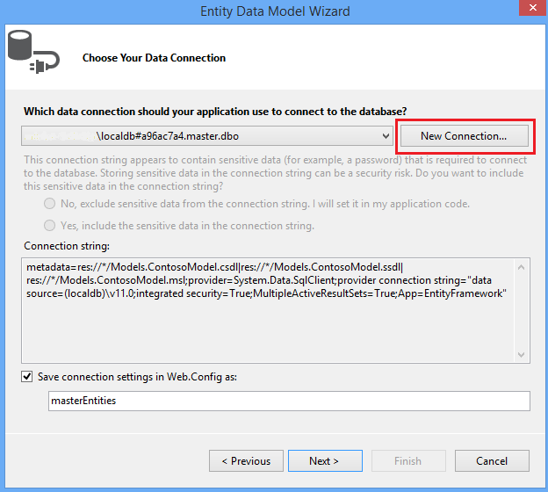Go back with the Previous button

point(246,460)
